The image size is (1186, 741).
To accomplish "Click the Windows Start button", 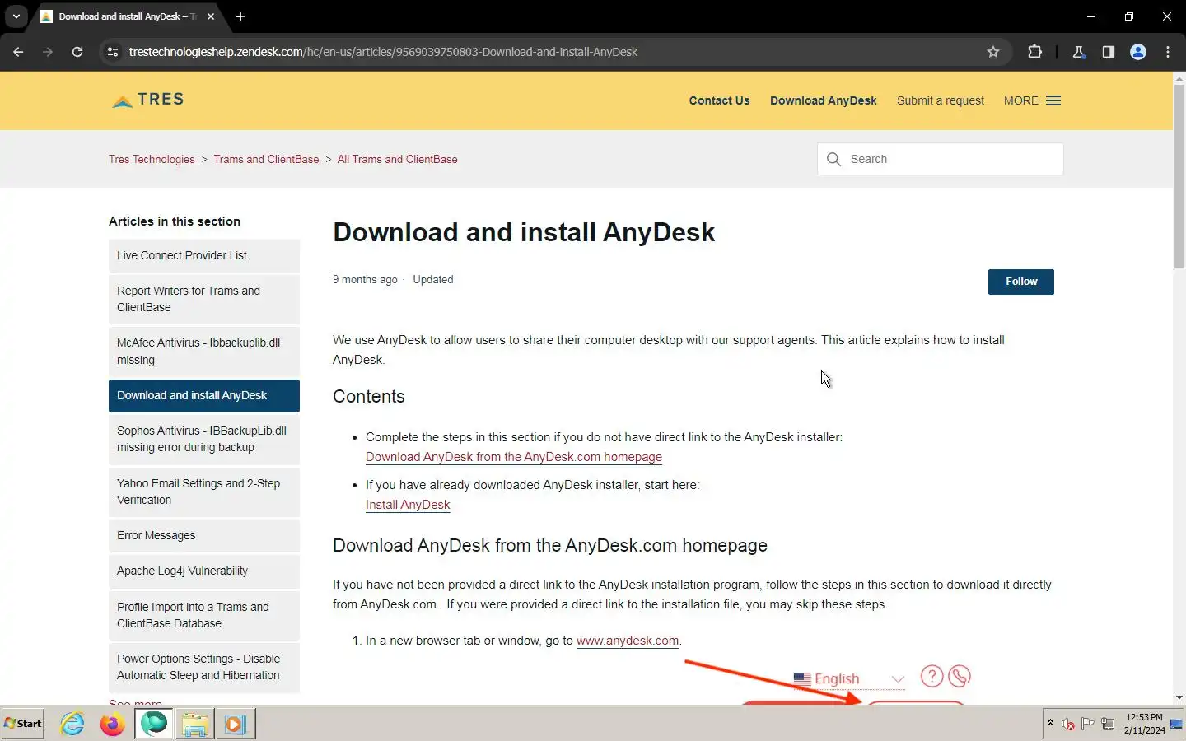I will pyautogui.click(x=22, y=724).
